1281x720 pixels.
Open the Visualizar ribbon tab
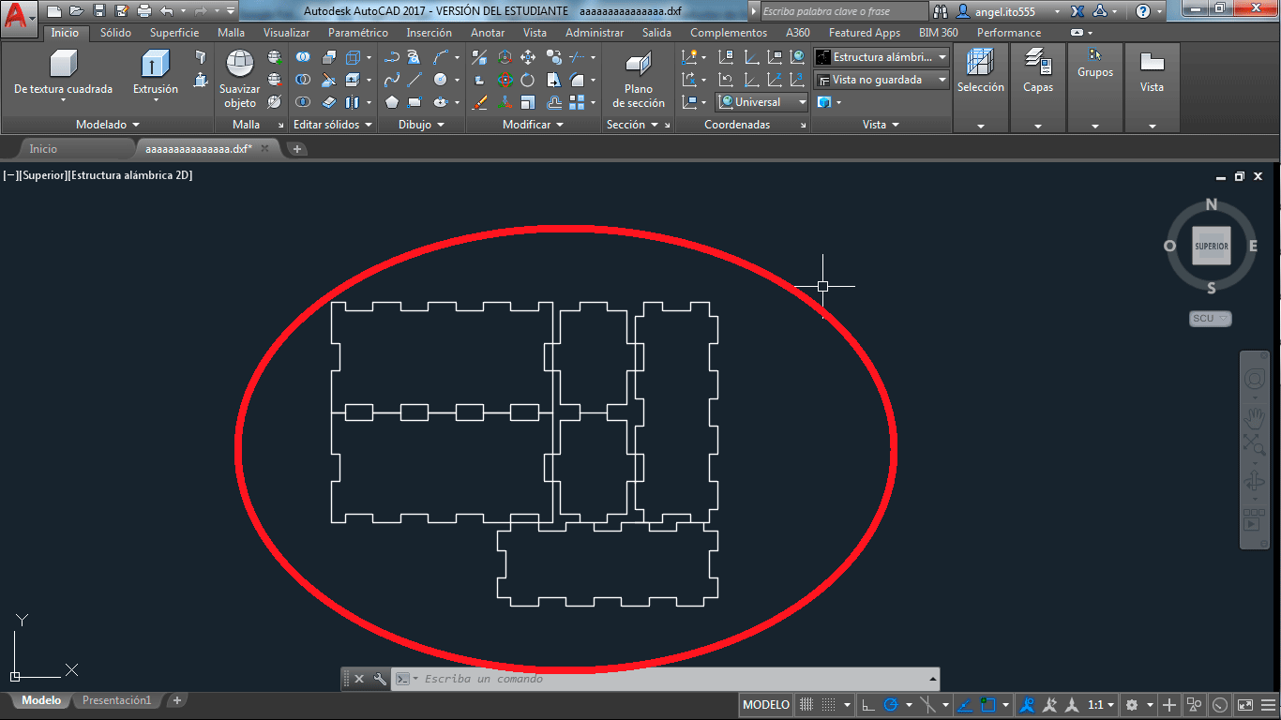pos(286,33)
